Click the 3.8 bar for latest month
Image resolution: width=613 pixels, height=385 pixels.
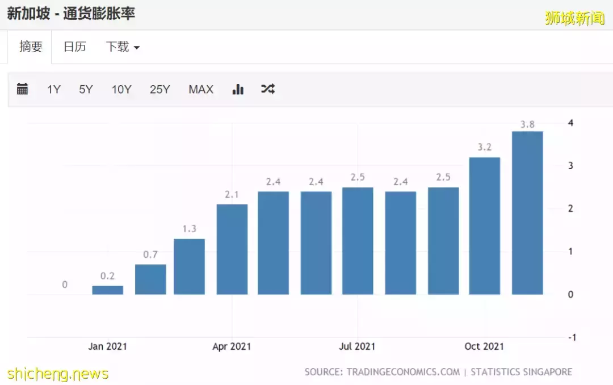pyautogui.click(x=527, y=213)
